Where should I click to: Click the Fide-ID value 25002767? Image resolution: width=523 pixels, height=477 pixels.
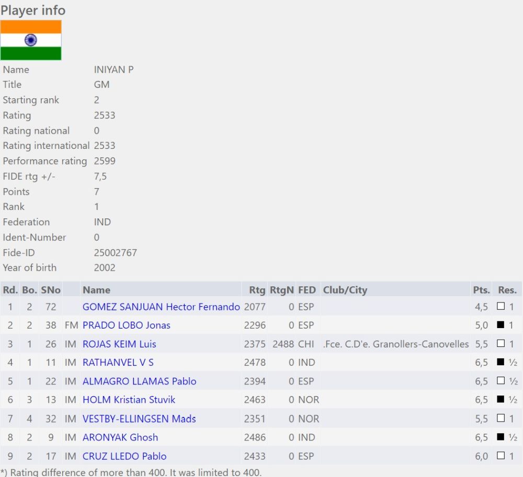click(x=115, y=253)
